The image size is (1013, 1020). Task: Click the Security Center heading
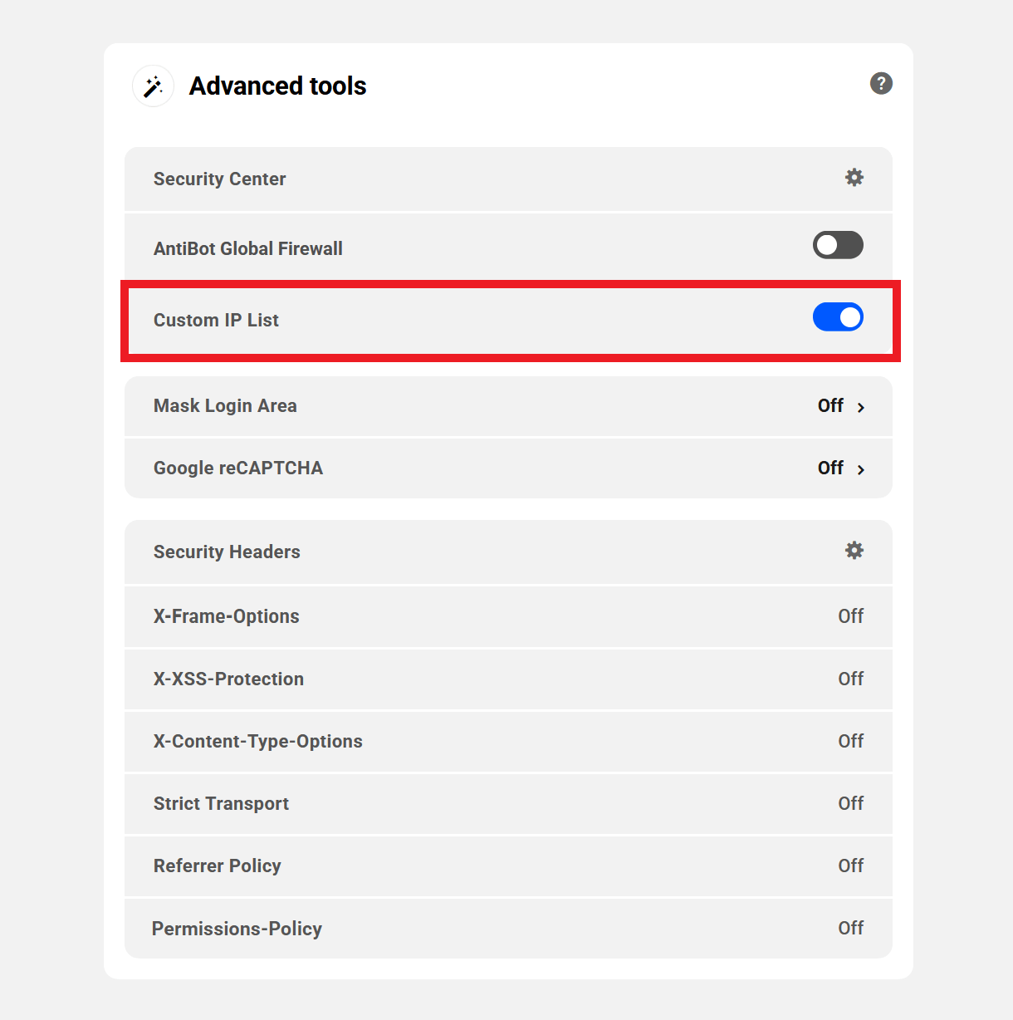(220, 179)
